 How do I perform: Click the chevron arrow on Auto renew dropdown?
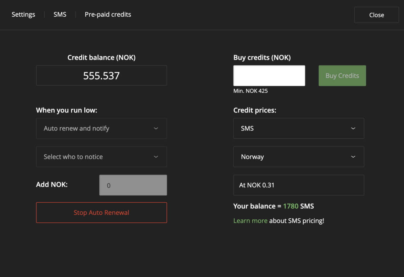pyautogui.click(x=156, y=128)
